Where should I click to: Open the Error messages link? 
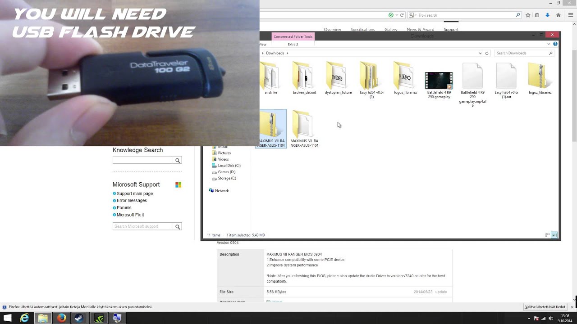click(132, 201)
